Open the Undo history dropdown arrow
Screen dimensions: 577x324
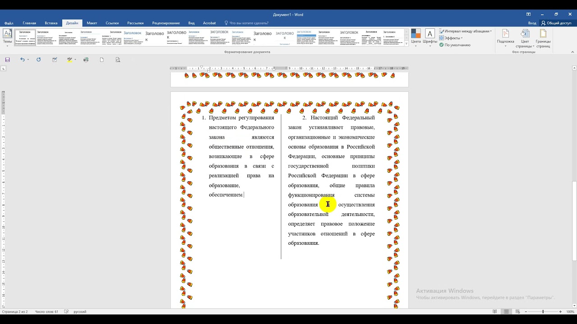[28, 59]
